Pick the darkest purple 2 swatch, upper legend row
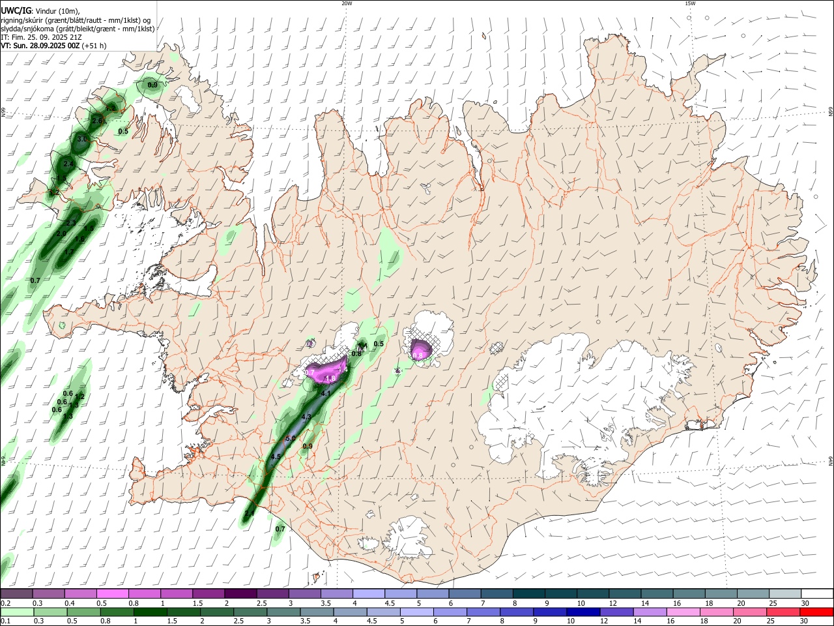Screen dimensions: 834x626 240,593
